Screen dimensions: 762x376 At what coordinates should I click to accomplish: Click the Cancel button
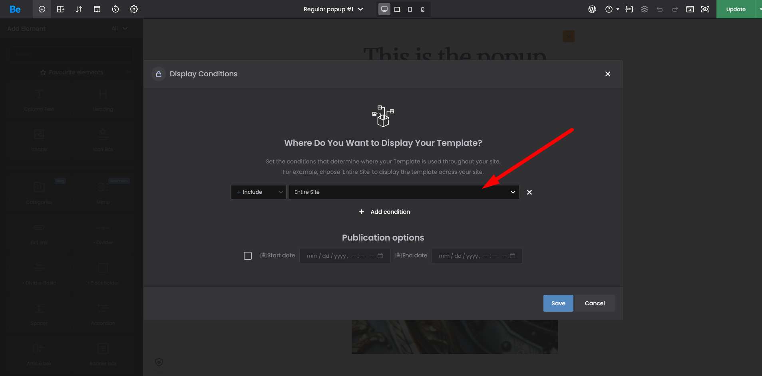595,303
